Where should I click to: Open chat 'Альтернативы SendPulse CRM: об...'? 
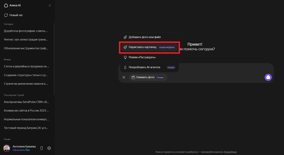click(27, 102)
